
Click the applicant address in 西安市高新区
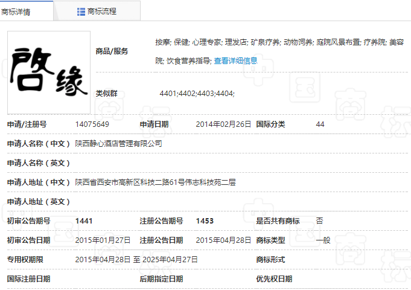(155, 182)
